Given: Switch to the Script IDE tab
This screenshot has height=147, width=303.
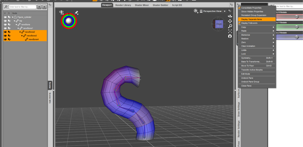Looking at the screenshot, I should [x=177, y=5].
